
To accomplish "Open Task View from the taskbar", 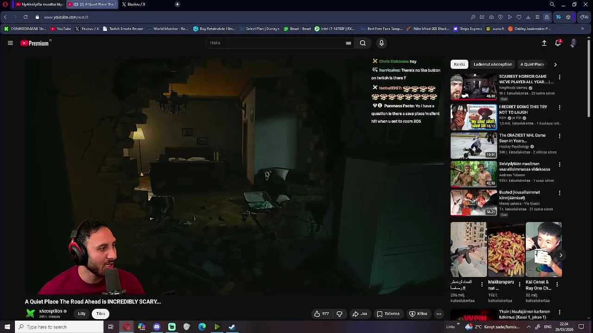I will pyautogui.click(x=111, y=327).
